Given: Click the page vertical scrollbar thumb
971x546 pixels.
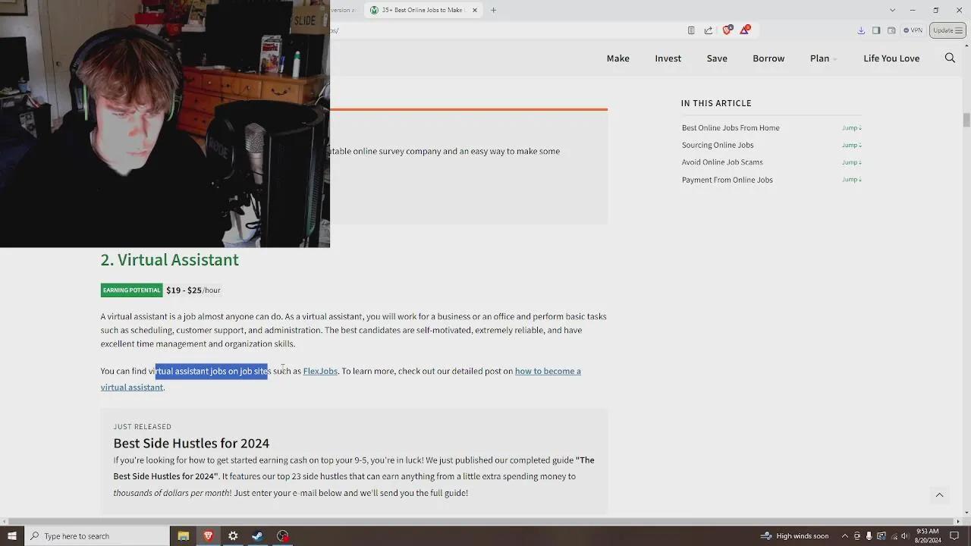Looking at the screenshot, I should click(x=966, y=120).
